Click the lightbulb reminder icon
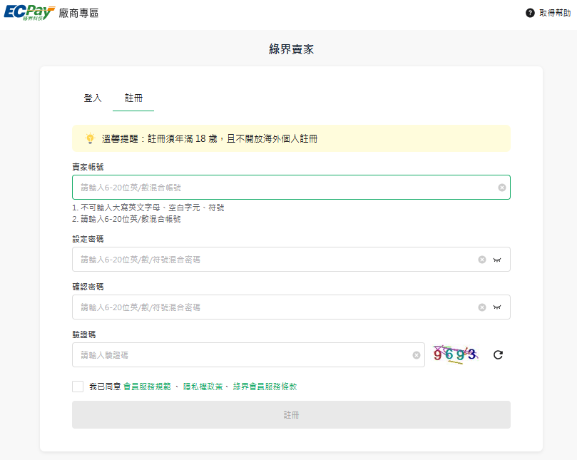This screenshot has height=460, width=577. [x=90, y=138]
